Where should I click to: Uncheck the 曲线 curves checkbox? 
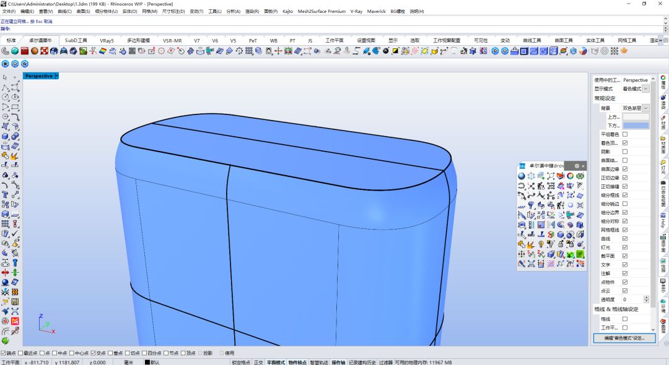coord(624,238)
